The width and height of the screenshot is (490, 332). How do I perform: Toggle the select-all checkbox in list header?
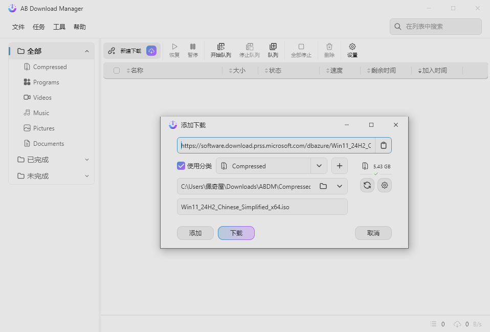click(x=117, y=71)
